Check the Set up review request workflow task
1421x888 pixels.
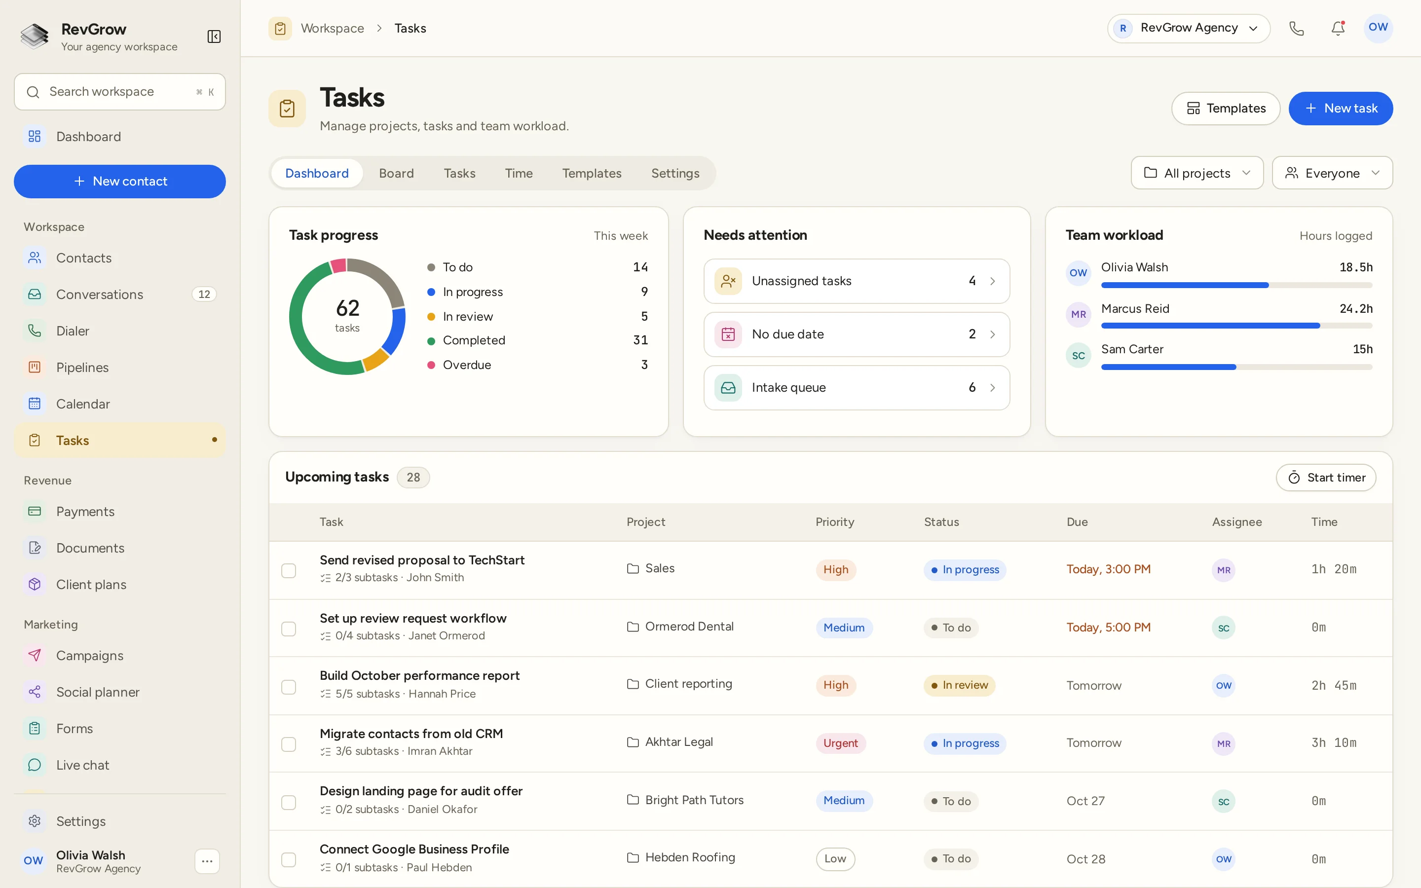[x=288, y=629]
